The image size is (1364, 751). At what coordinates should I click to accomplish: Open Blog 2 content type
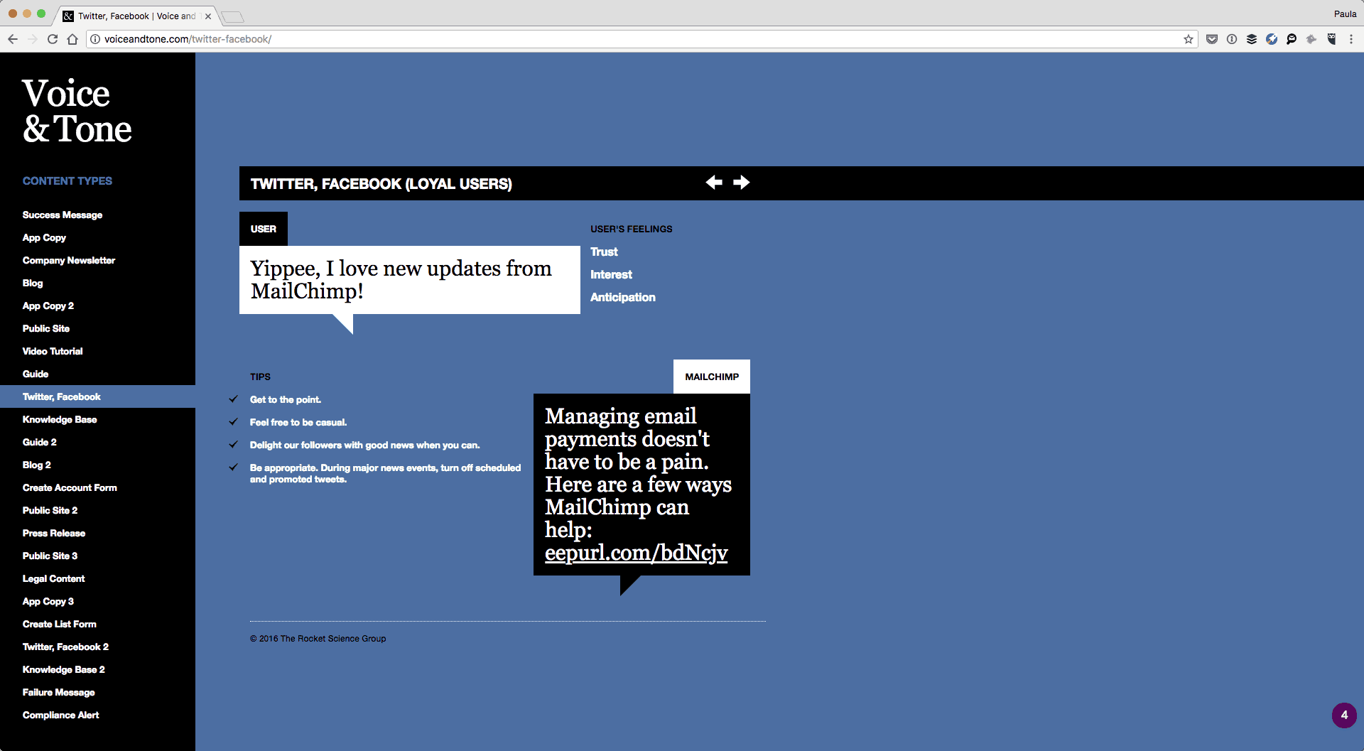pos(37,465)
